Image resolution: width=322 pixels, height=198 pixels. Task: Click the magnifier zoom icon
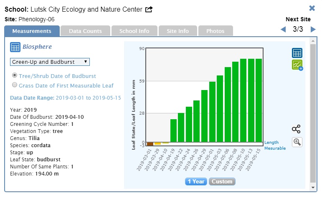(297, 142)
